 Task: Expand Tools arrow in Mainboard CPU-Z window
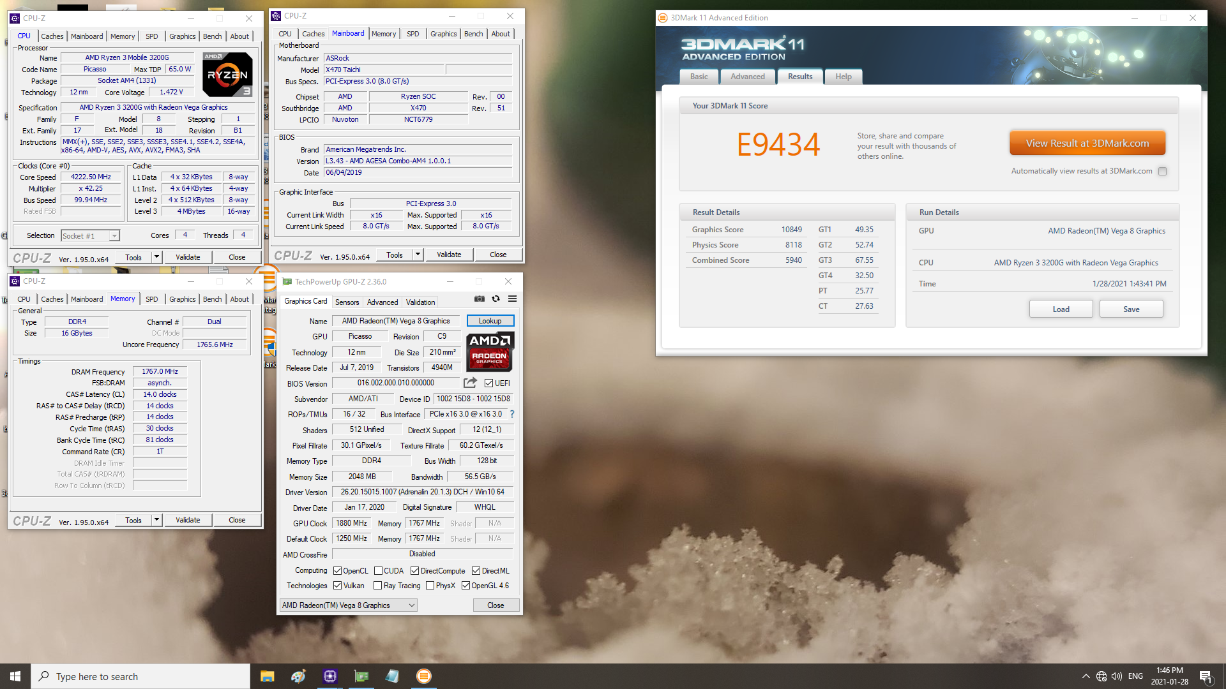[418, 255]
